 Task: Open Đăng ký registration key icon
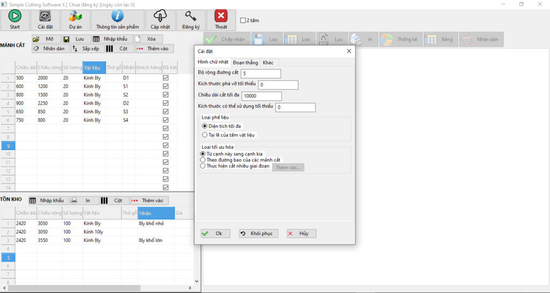click(x=191, y=16)
